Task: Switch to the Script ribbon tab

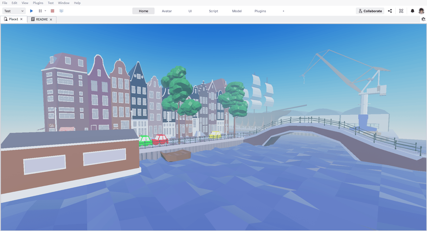Action: tap(213, 11)
